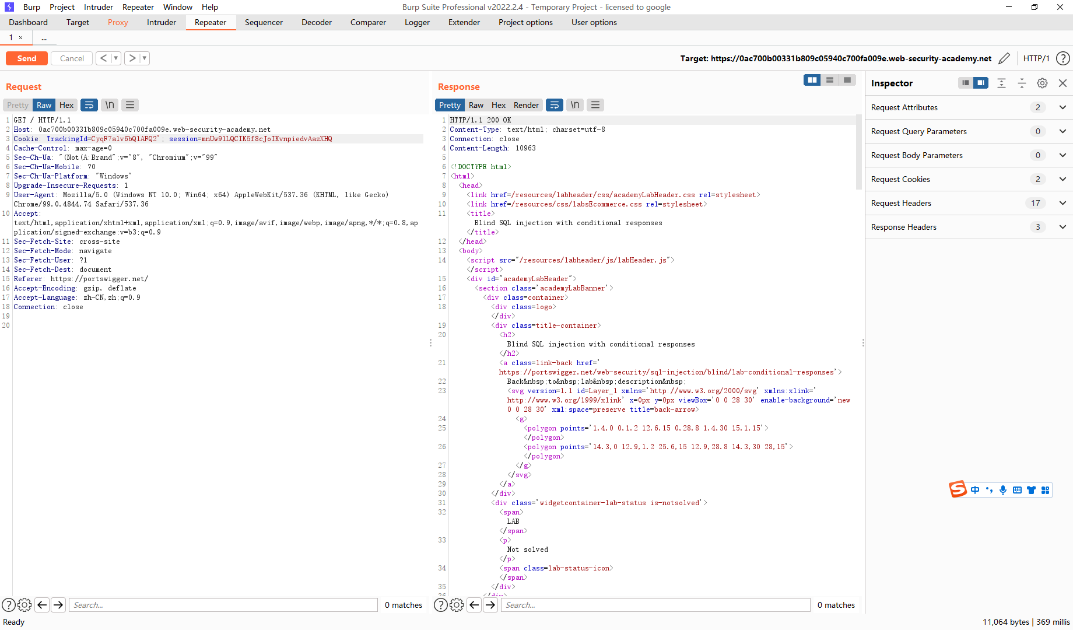The width and height of the screenshot is (1073, 630).
Task: Select Response Render view
Action: (526, 105)
